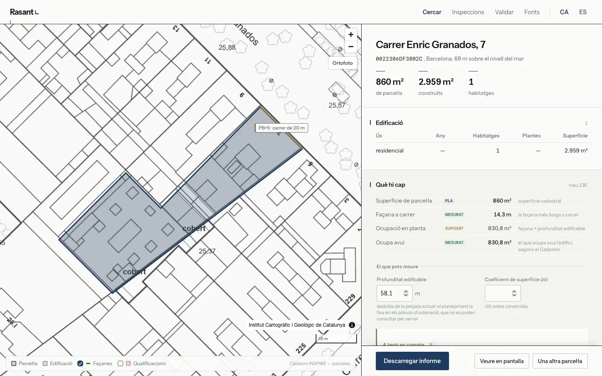This screenshot has height=376, width=602.
Task: Zoom out the map with minus button
Action: pyautogui.click(x=351, y=47)
